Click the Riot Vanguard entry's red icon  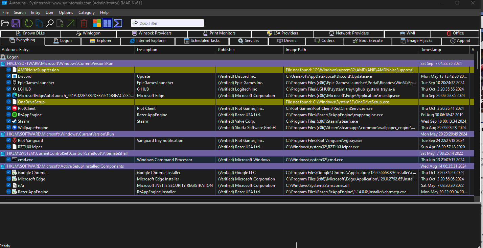(15, 141)
